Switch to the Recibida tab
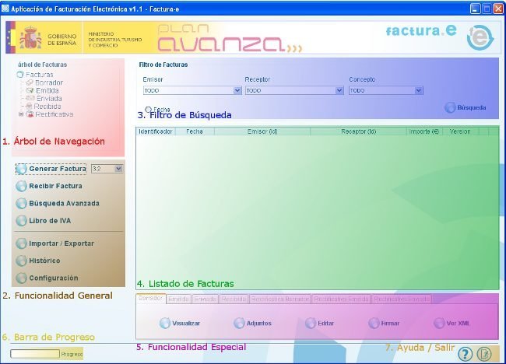 pos(234,299)
